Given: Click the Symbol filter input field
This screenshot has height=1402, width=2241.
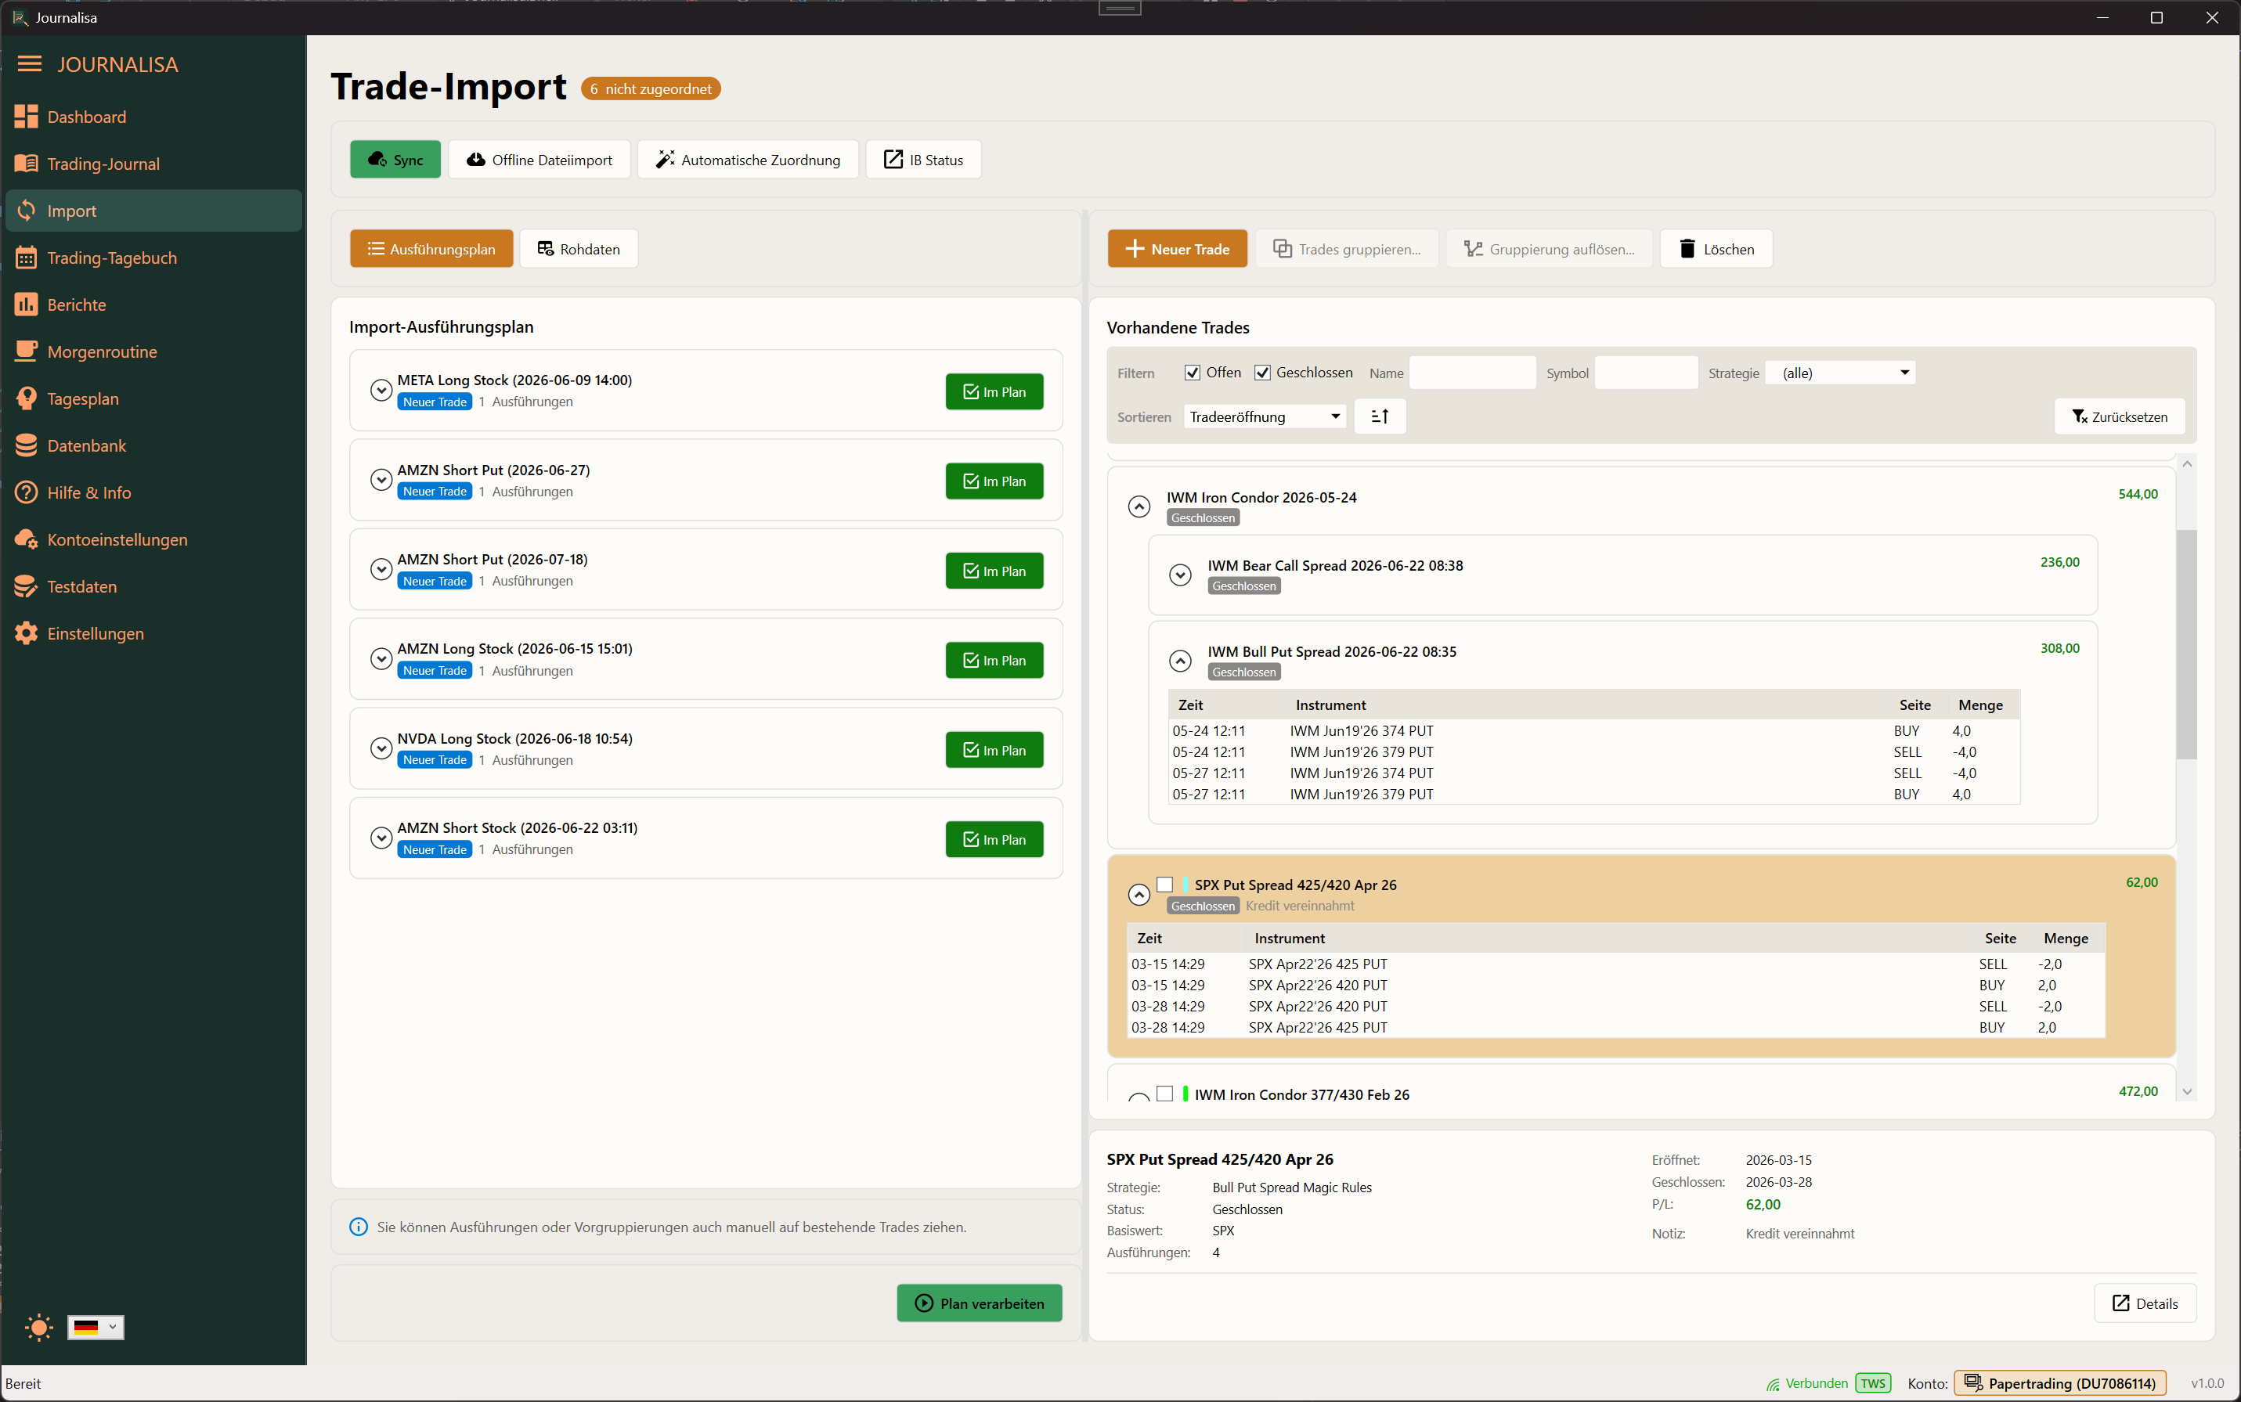Looking at the screenshot, I should [1645, 373].
